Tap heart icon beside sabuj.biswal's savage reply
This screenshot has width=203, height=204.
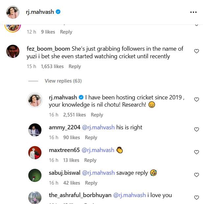coord(196,175)
